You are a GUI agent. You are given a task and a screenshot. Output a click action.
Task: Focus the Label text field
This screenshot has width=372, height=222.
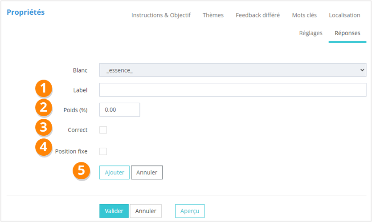pyautogui.click(x=232, y=90)
